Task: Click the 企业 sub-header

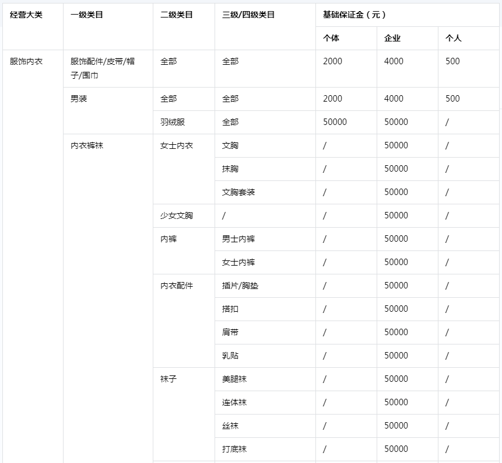Action: tap(392, 38)
